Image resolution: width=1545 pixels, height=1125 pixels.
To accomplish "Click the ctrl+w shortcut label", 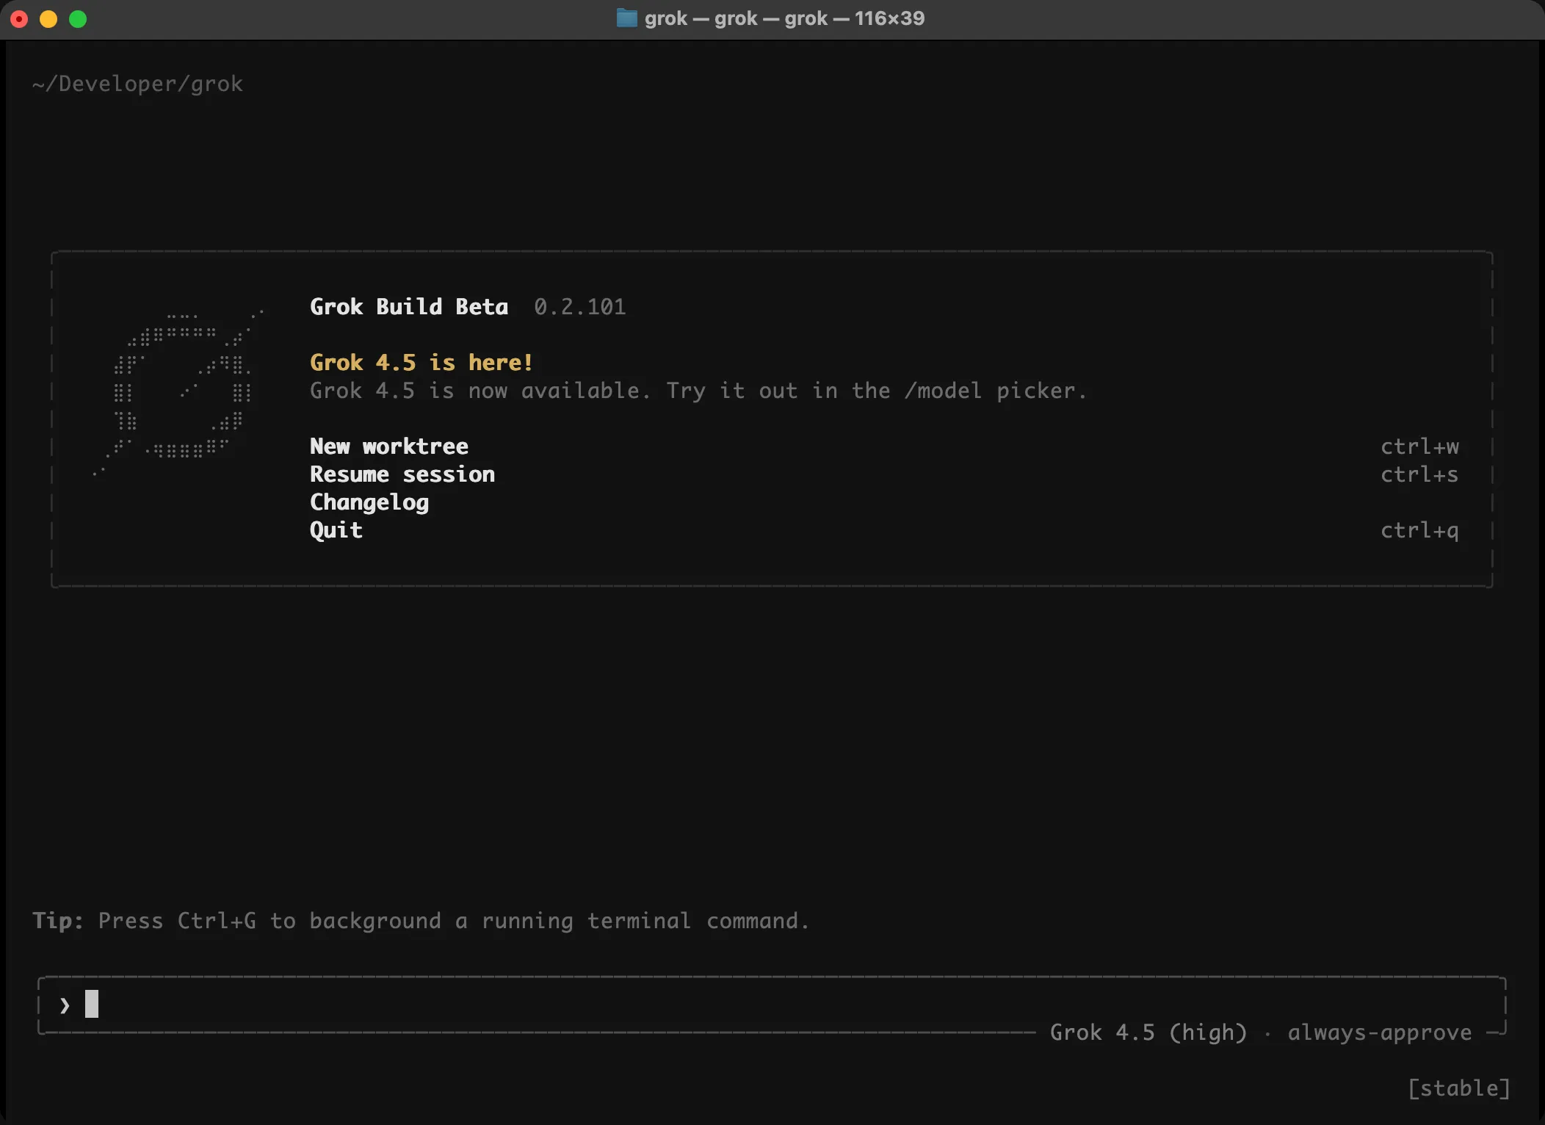I will 1419,446.
